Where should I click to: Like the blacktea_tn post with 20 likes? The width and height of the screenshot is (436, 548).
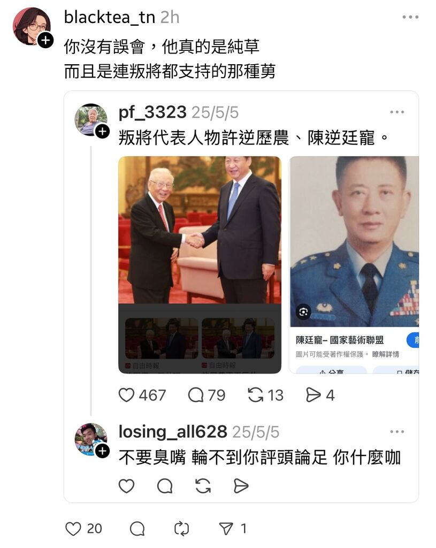click(x=73, y=529)
